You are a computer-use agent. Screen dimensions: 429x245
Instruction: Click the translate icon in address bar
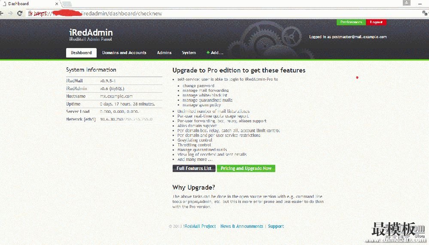[425, 13]
